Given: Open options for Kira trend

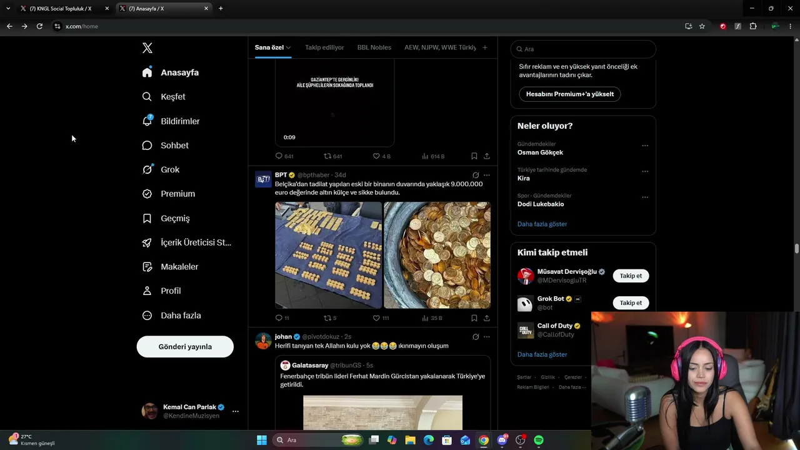Looking at the screenshot, I should (x=645, y=171).
